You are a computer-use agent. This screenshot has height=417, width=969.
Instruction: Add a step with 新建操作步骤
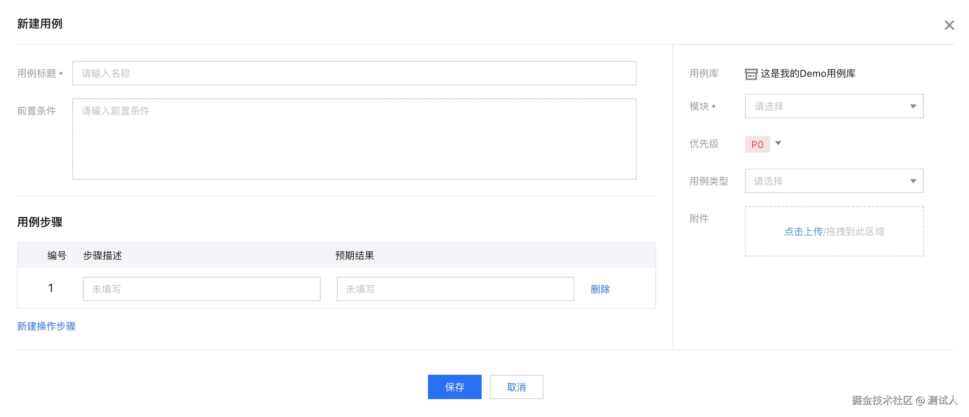click(x=46, y=326)
